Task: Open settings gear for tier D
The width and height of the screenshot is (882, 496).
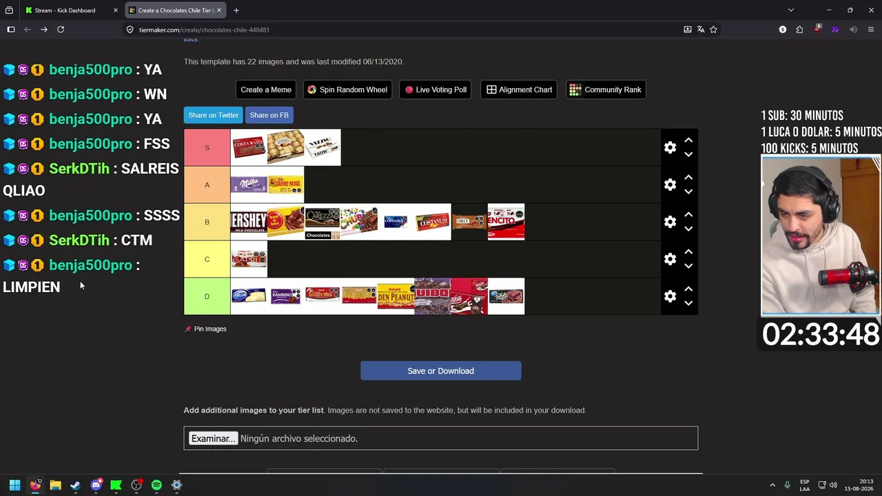Action: point(670,296)
